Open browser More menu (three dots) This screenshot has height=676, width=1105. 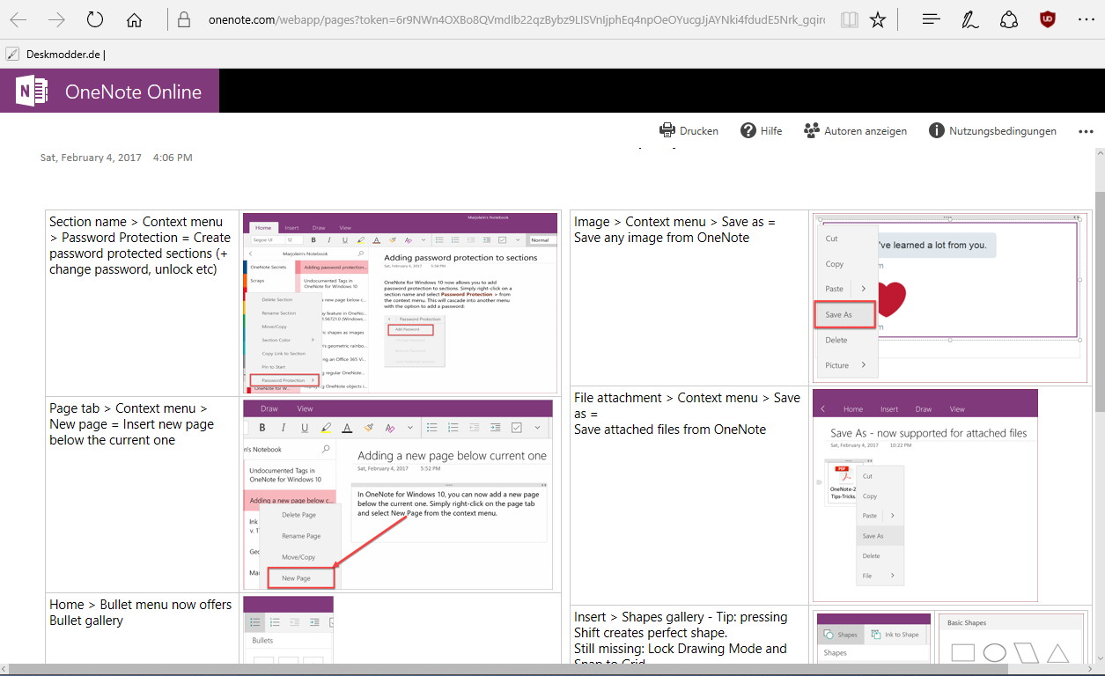pos(1086,19)
